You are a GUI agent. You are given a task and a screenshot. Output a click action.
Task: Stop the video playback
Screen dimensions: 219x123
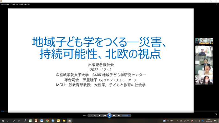99,115
